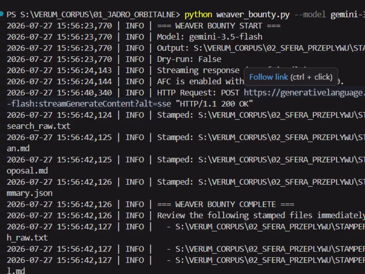365x274 pixels.
Task: Click the timestamp '2026-07-27 15:56:40,340'
Action: [59, 93]
